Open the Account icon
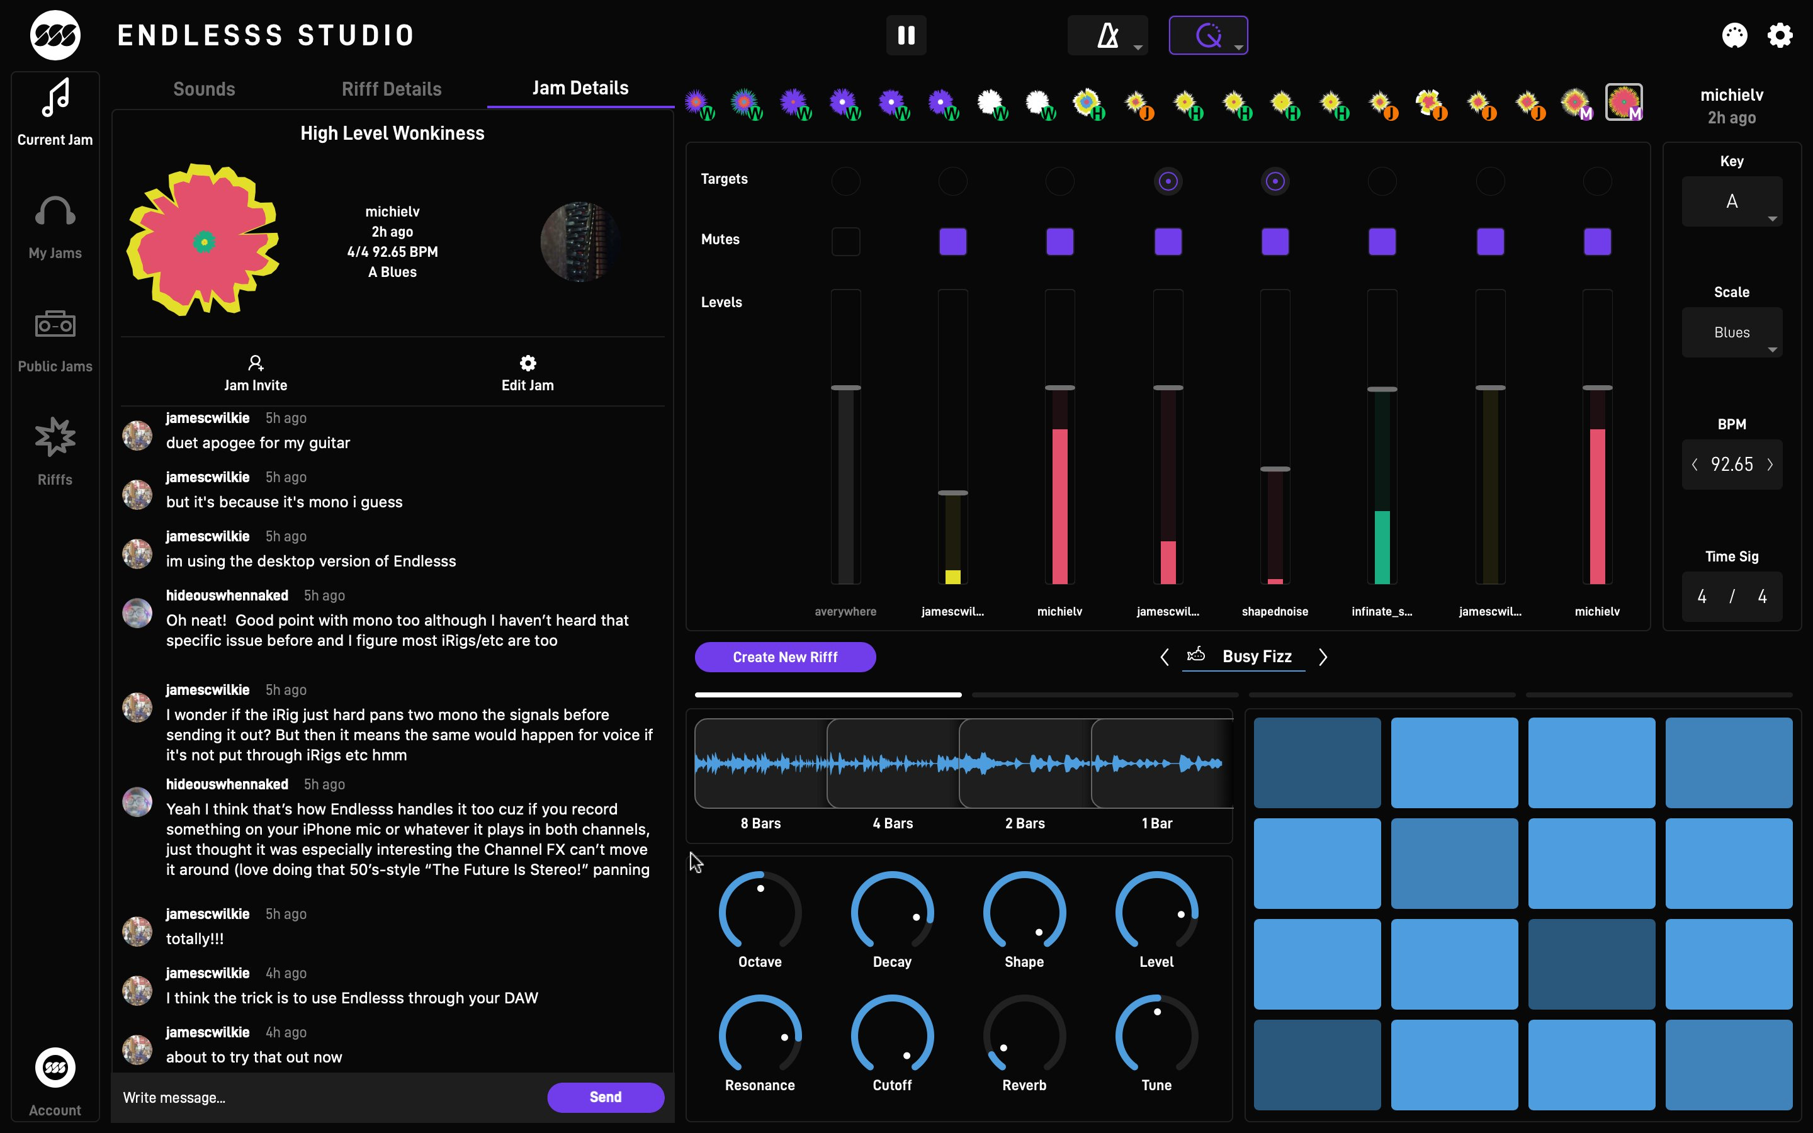 point(55,1068)
